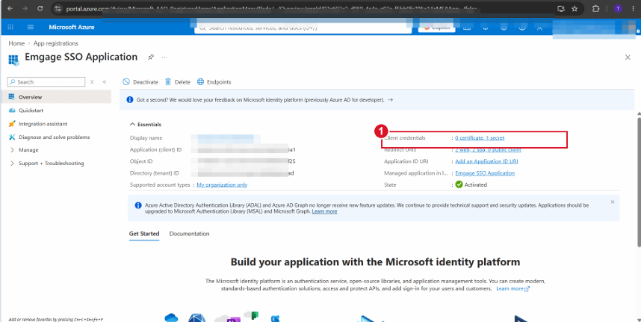The height and width of the screenshot is (322, 641).
Task: Click the Application ID URI label
Action: 406,161
